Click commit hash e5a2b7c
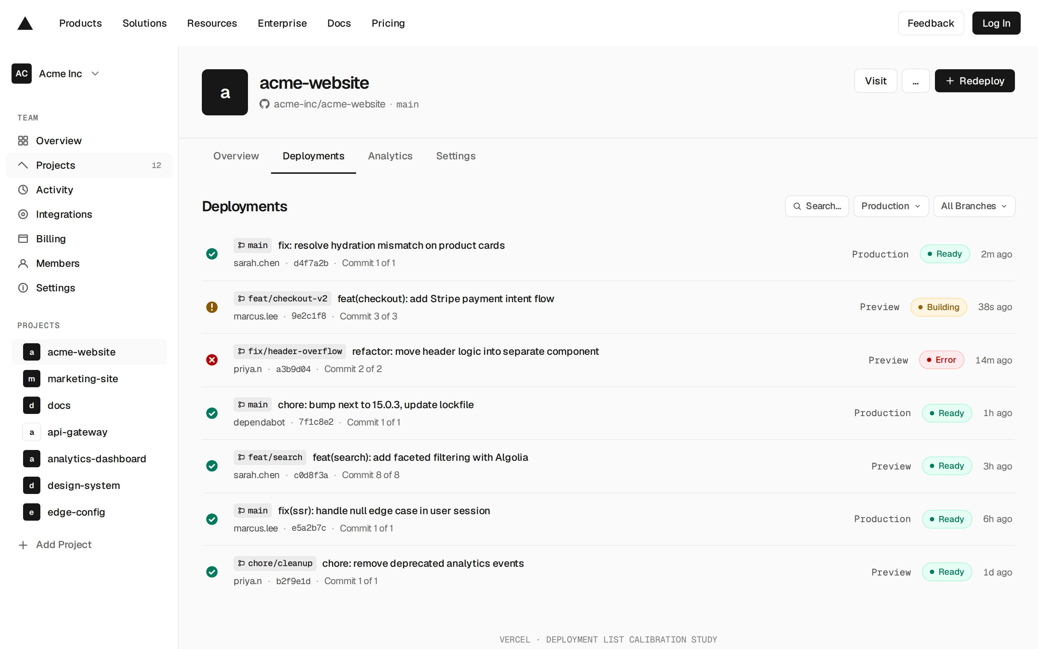Image resolution: width=1038 pixels, height=649 pixels. pyautogui.click(x=309, y=528)
